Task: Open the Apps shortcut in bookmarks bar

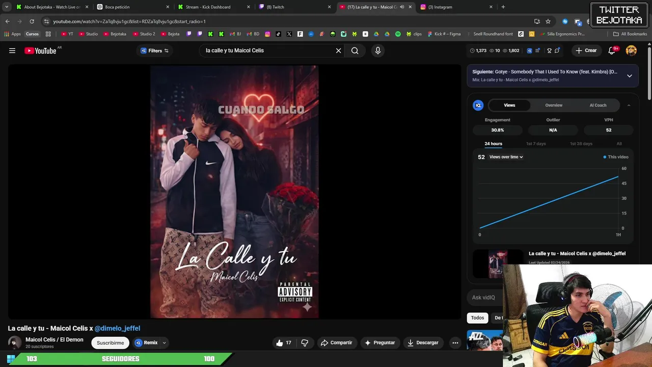Action: click(x=12, y=34)
